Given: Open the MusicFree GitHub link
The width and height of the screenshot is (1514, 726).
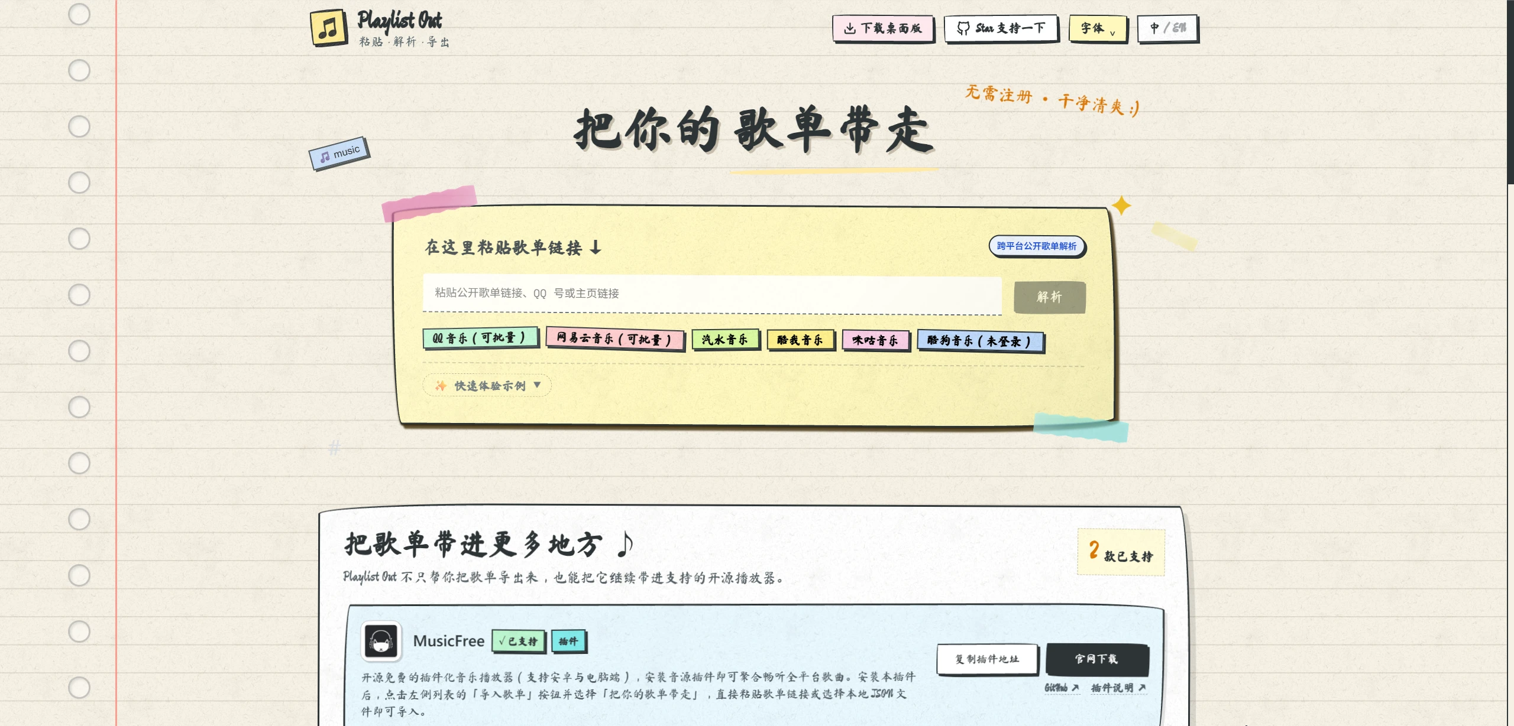Looking at the screenshot, I should [1062, 688].
